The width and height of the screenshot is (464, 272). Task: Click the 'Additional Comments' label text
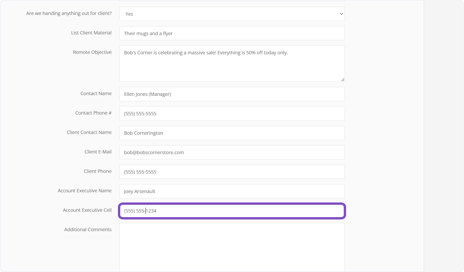(88, 229)
